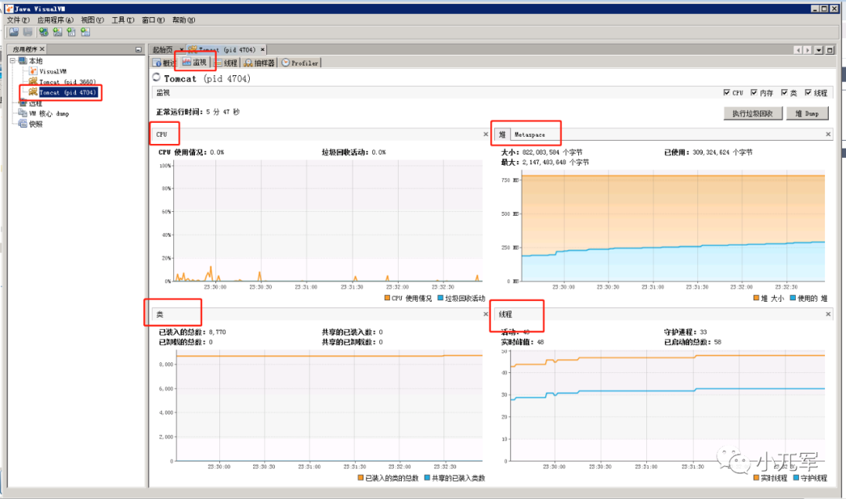Screen dimensions: 846x499
Task: Maximize the document window area
Action: 830,50
